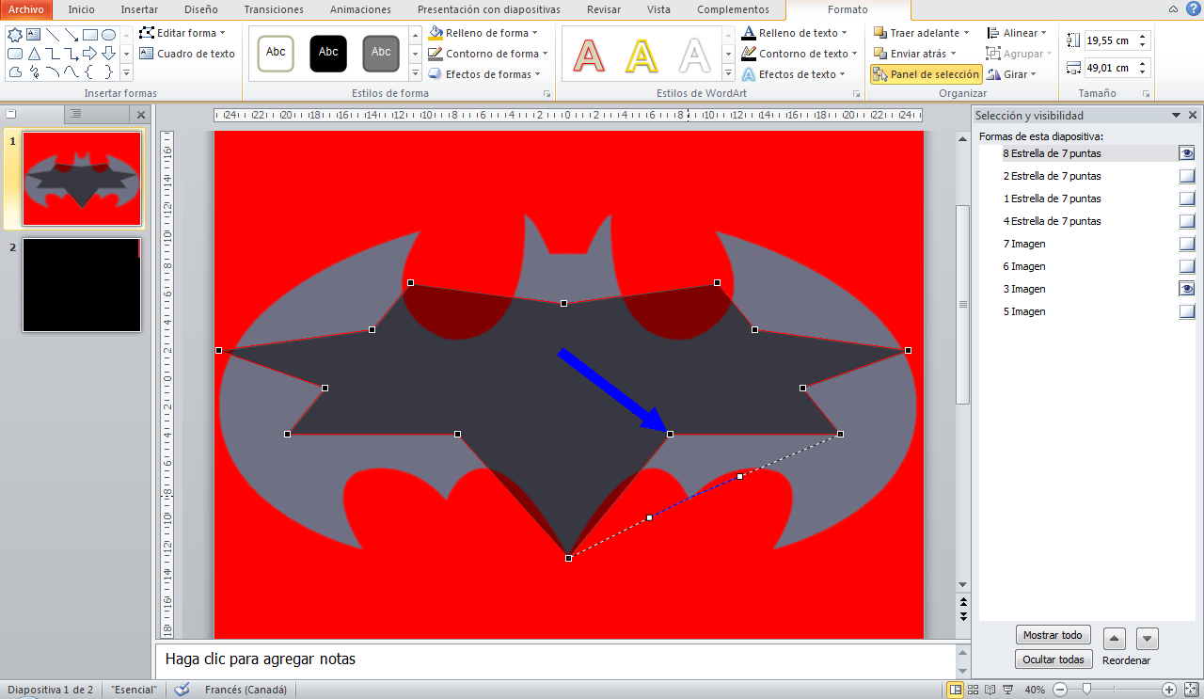This screenshot has width=1204, height=699.
Task: Expand the shapes gallery More arrow
Action: [x=126, y=72]
